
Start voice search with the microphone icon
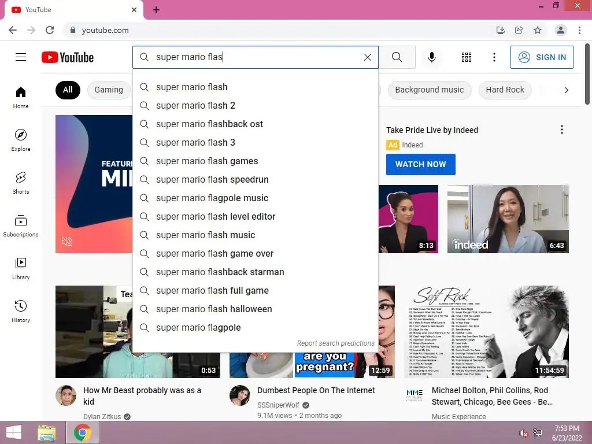[432, 57]
